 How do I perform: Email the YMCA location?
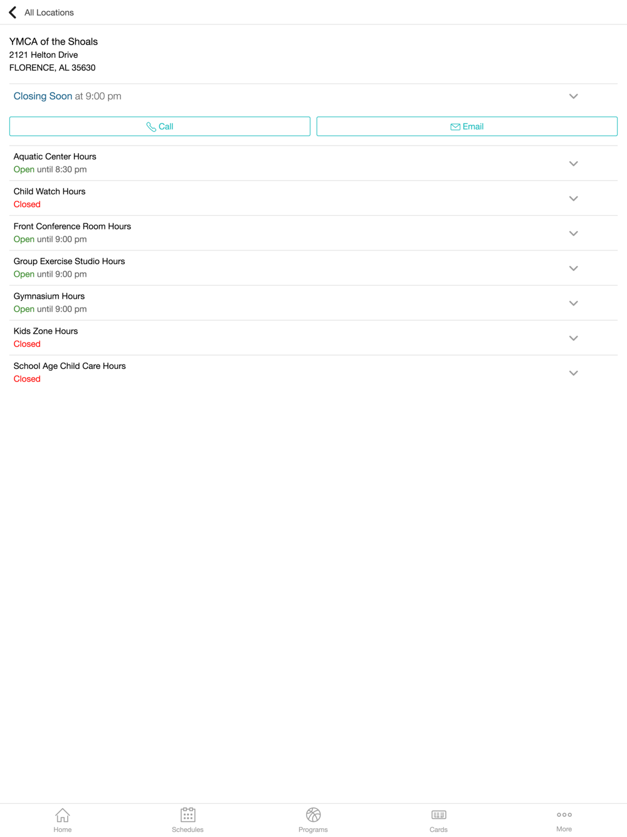(467, 126)
